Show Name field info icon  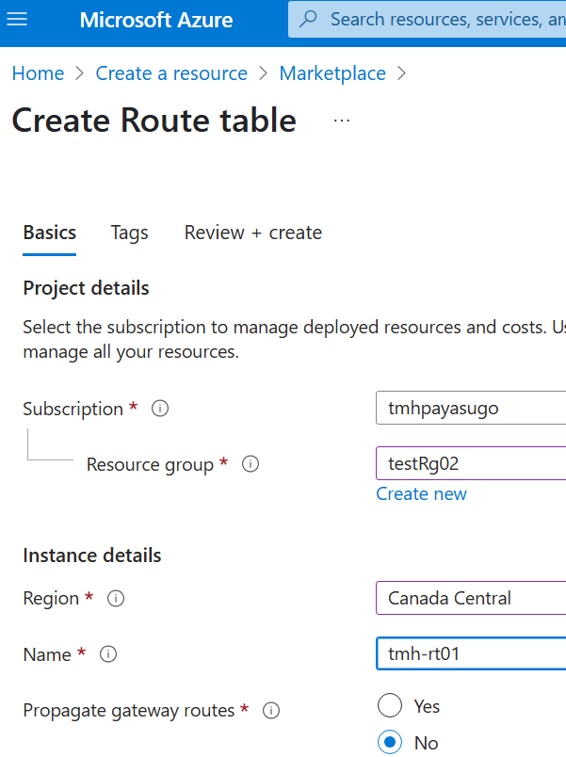(x=108, y=654)
